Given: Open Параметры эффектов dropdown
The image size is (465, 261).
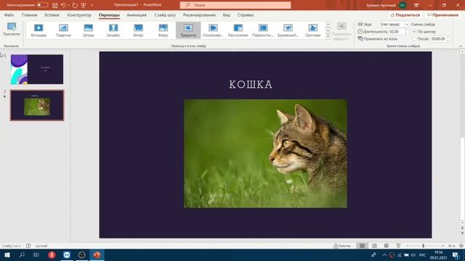Looking at the screenshot, I should 341,31.
